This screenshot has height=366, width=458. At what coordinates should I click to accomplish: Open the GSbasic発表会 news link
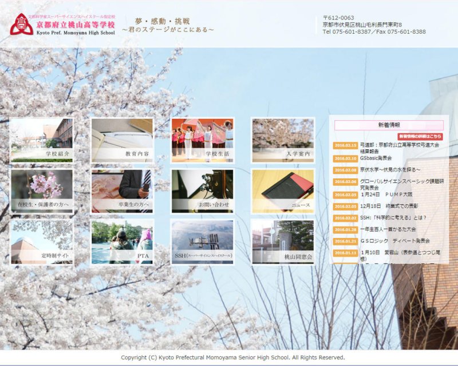pyautogui.click(x=376, y=158)
